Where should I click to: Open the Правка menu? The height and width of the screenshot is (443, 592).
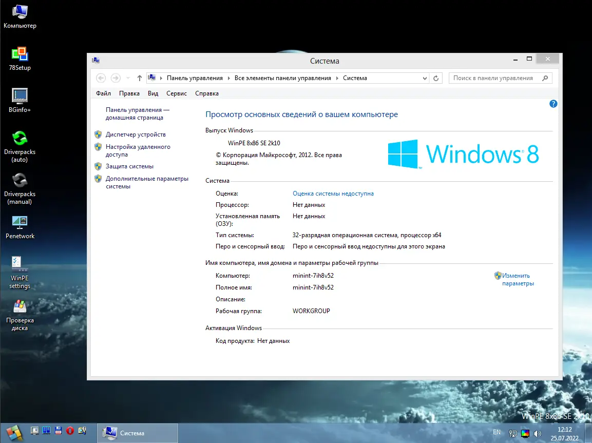click(x=129, y=93)
